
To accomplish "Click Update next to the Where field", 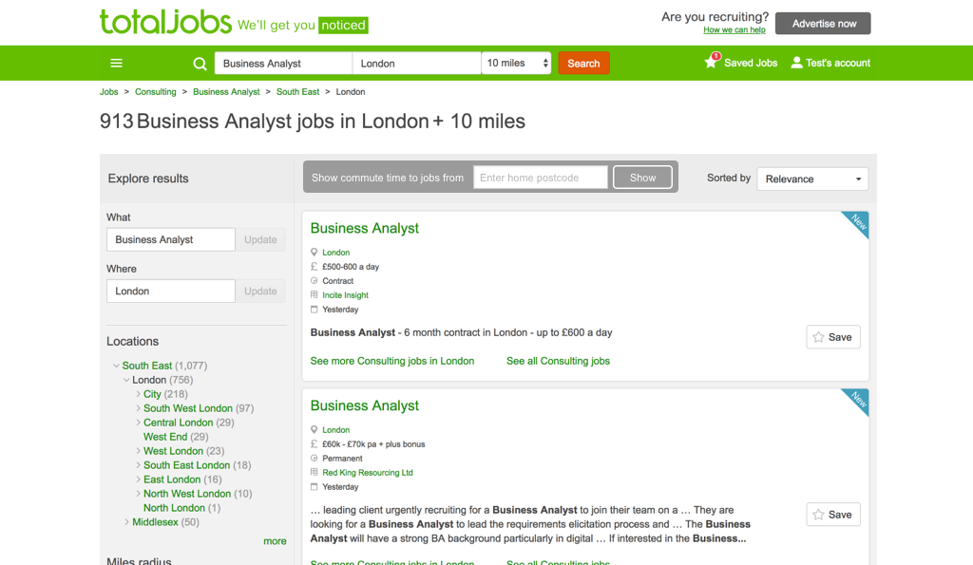I will tap(260, 291).
